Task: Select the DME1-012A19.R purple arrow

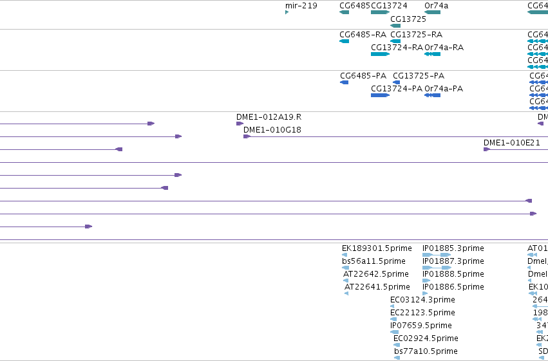Action: (x=240, y=124)
